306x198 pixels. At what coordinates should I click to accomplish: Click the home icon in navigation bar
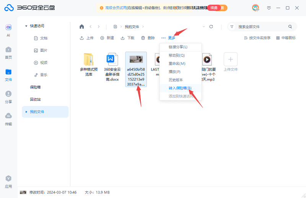point(81,26)
